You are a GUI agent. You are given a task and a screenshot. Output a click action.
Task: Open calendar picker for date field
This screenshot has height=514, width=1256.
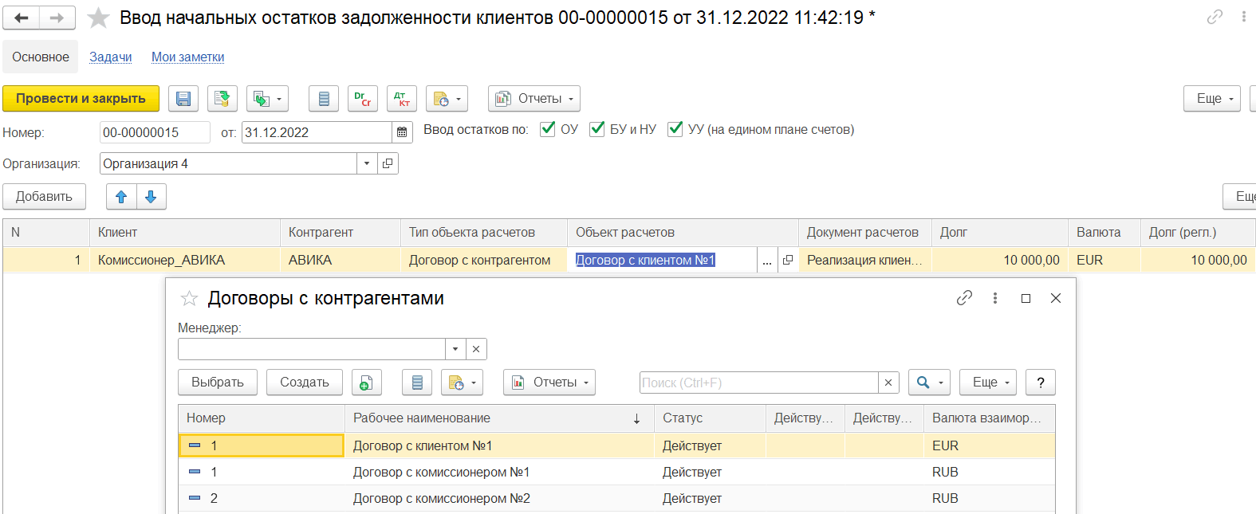pos(402,132)
